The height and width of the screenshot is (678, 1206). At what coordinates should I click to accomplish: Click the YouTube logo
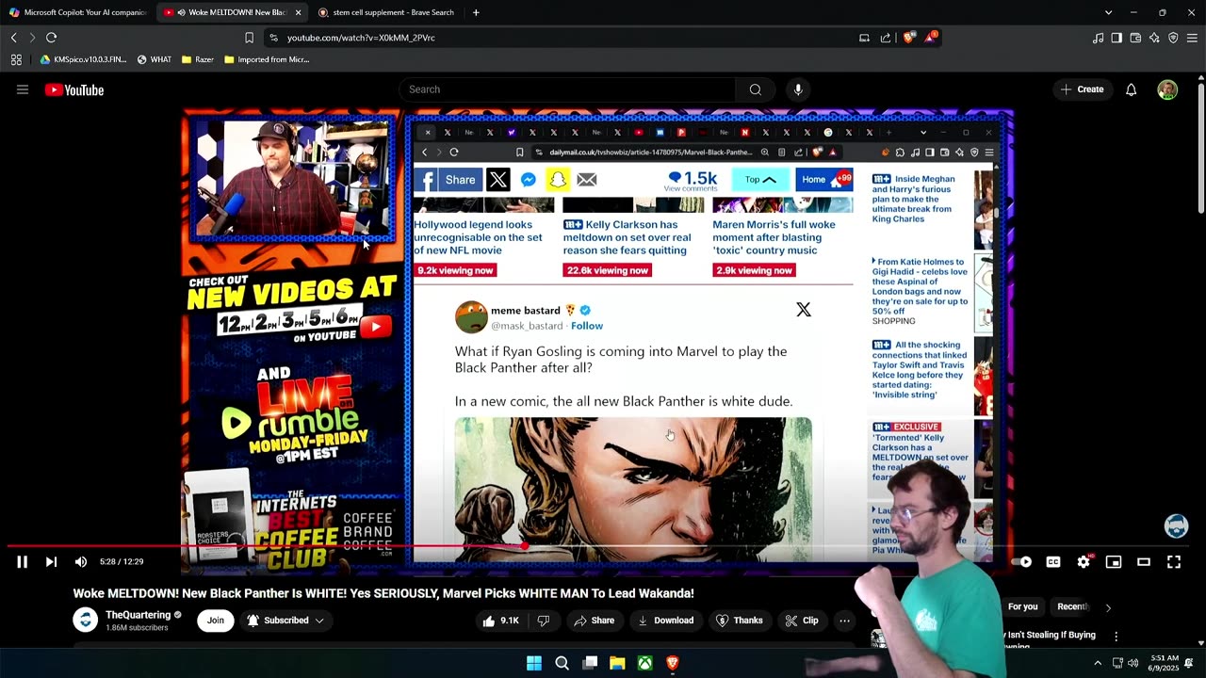pos(74,89)
